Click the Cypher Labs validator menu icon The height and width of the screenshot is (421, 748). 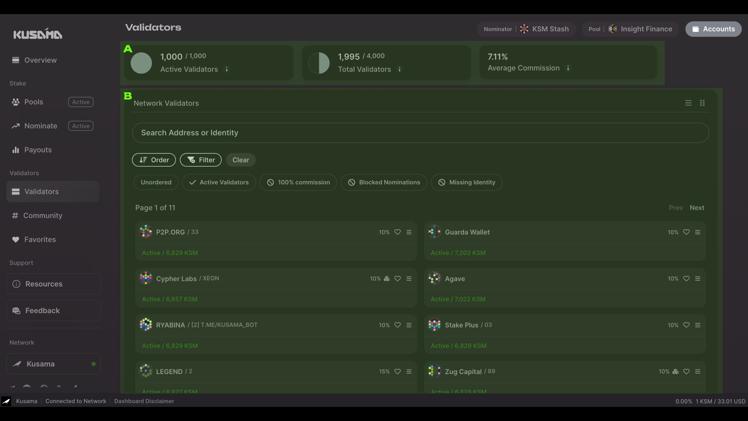(409, 278)
